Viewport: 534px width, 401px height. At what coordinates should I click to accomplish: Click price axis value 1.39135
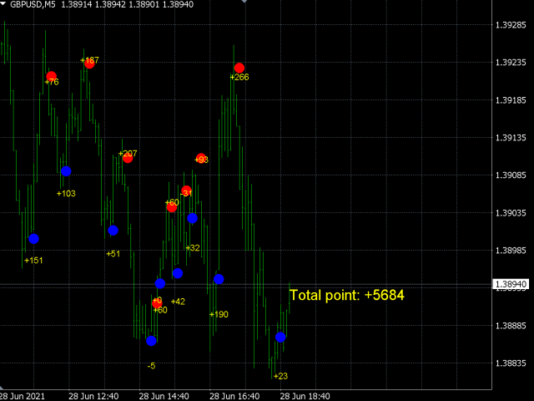[x=511, y=138]
